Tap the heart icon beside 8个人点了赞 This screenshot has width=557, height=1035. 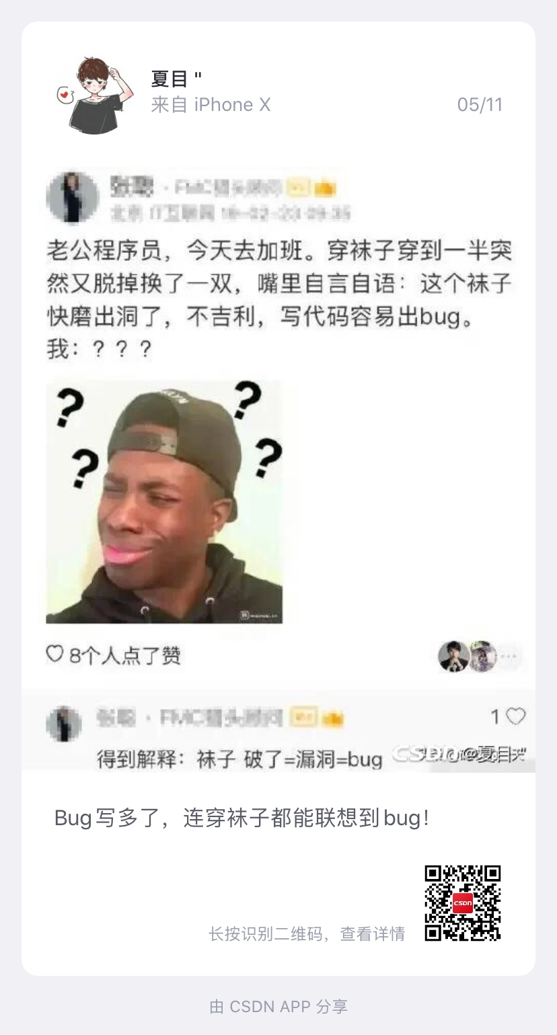pos(54,654)
